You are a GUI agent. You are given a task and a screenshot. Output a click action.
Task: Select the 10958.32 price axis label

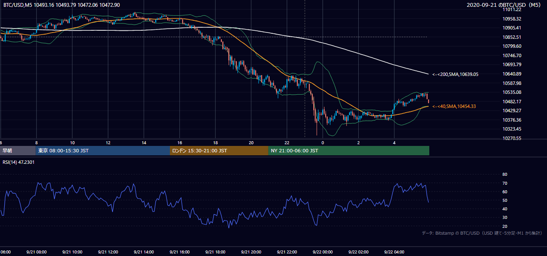tap(512, 19)
